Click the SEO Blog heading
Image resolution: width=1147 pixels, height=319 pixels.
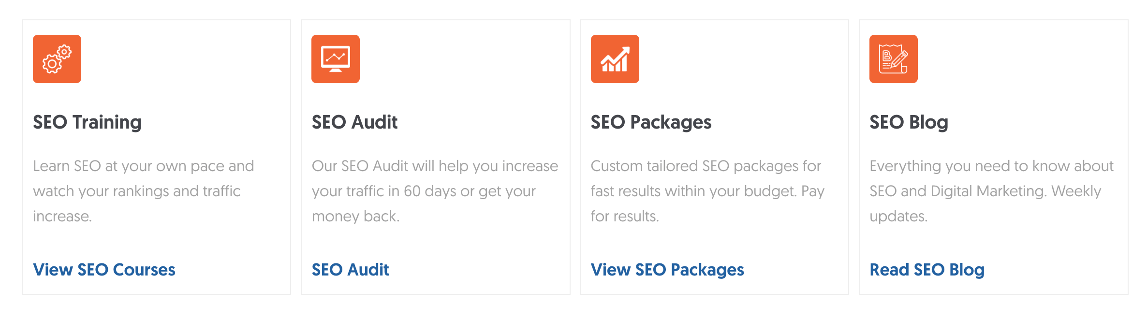click(909, 122)
